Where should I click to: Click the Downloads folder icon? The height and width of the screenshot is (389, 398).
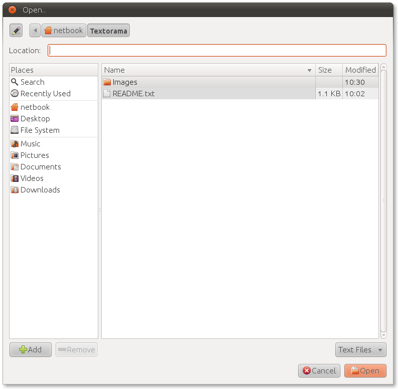pos(15,189)
